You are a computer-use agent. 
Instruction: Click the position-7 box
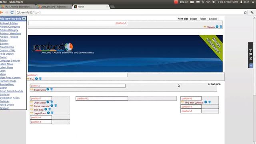(41, 98)
